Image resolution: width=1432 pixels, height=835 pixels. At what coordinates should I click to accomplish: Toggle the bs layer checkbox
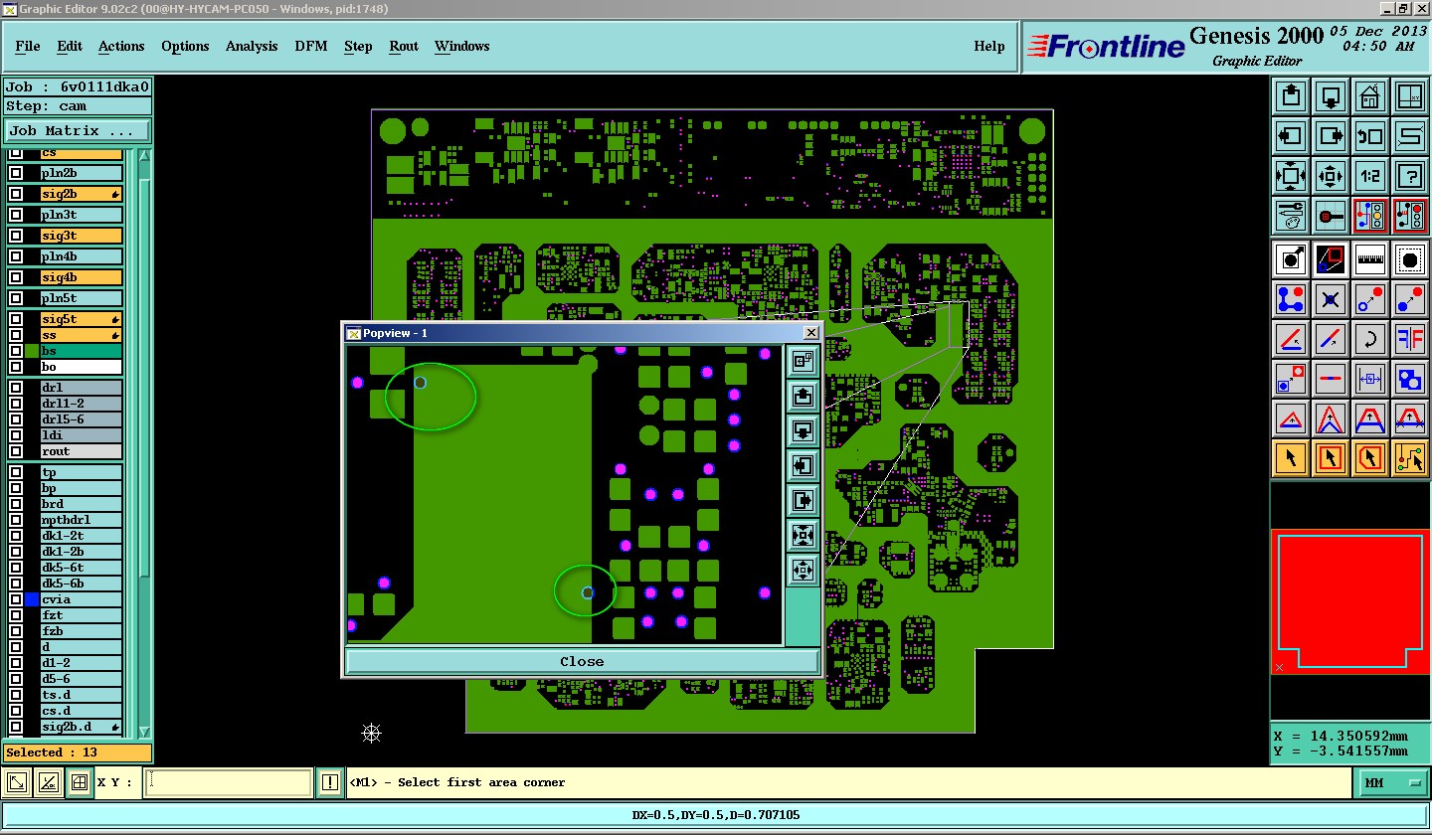[x=16, y=351]
